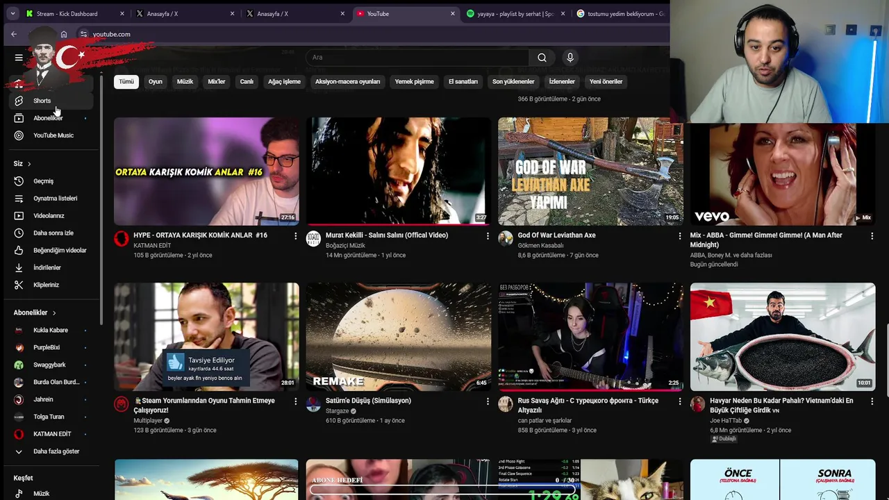The image size is (889, 500).
Task: Open Jahrein subscription channel
Action: click(50, 400)
